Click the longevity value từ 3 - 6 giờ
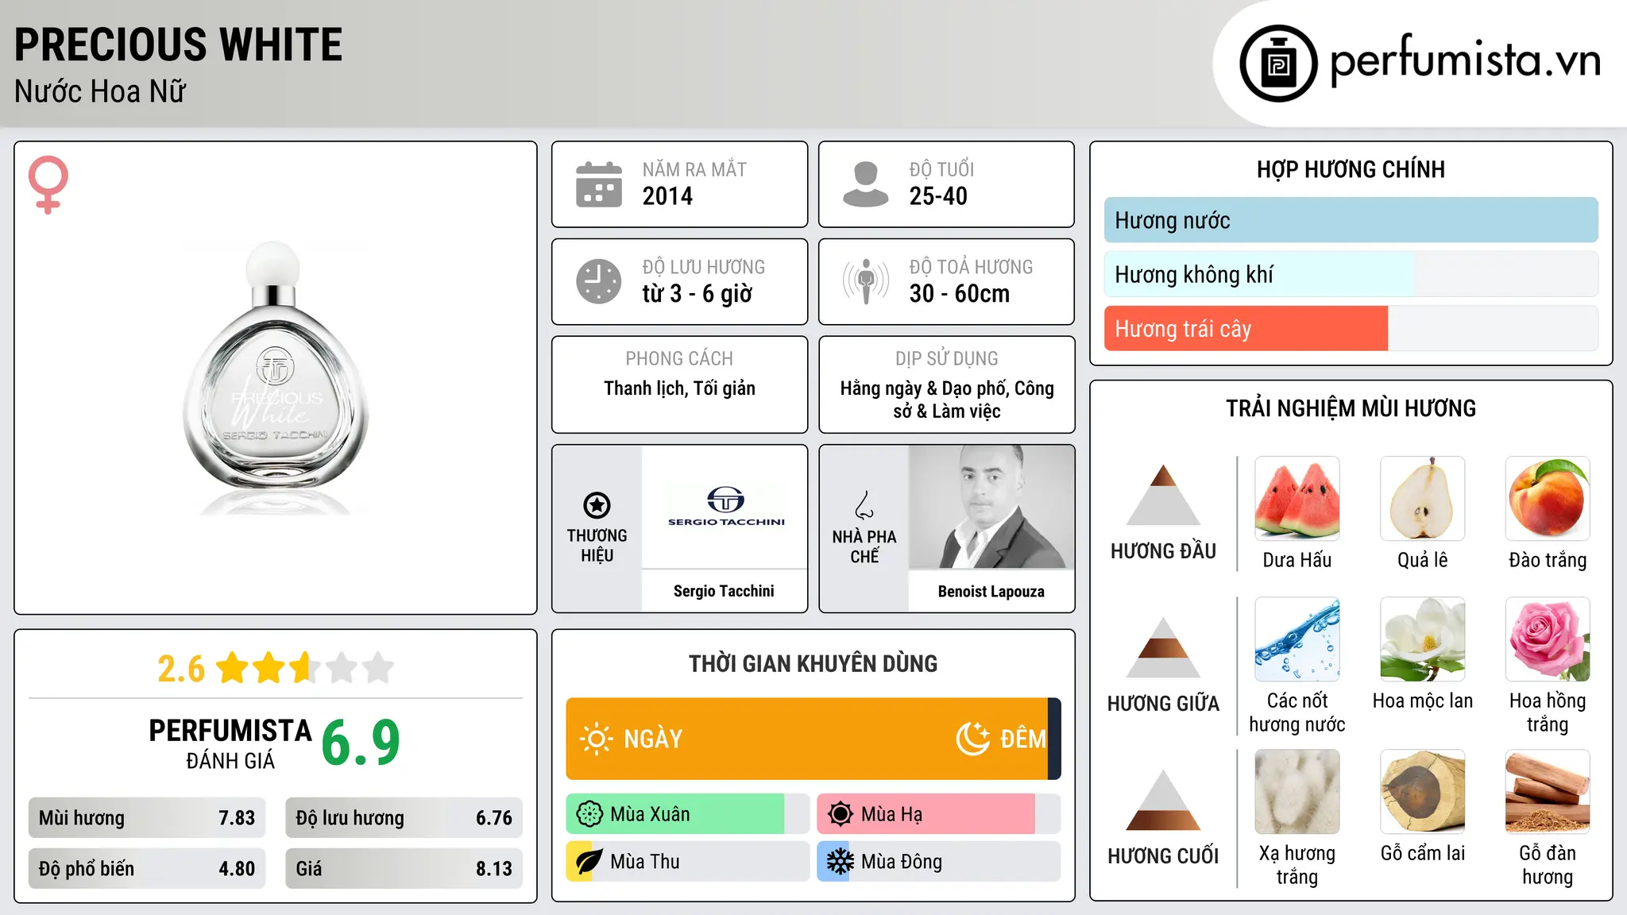The width and height of the screenshot is (1627, 915). 698,294
